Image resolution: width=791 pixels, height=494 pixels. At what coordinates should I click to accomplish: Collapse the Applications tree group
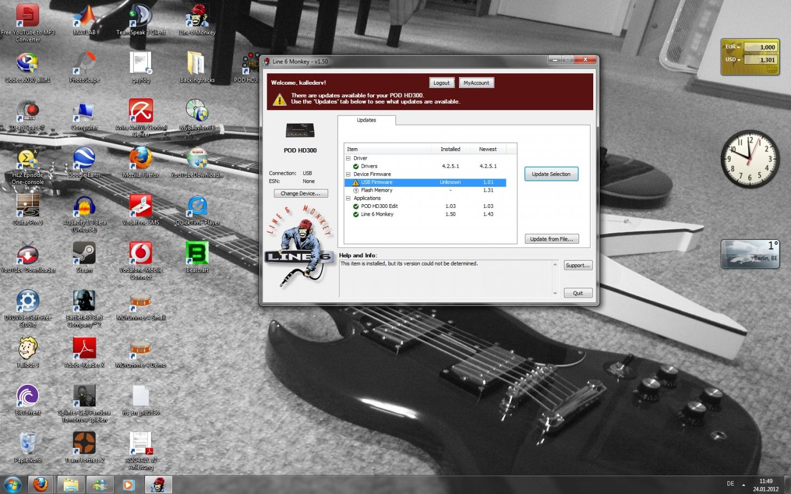point(348,198)
